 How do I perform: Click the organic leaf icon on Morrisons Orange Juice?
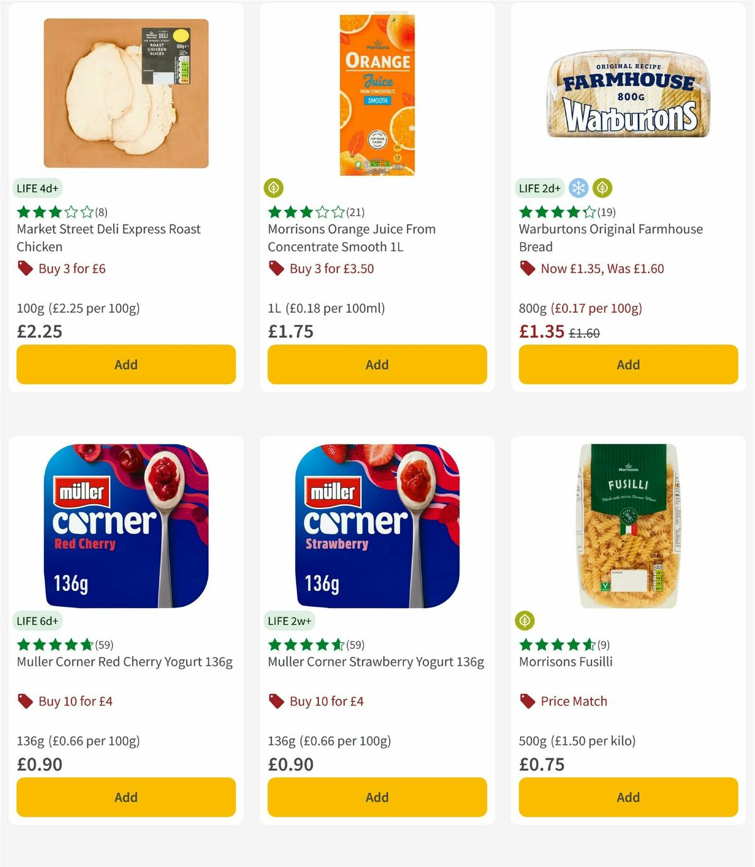tap(273, 187)
